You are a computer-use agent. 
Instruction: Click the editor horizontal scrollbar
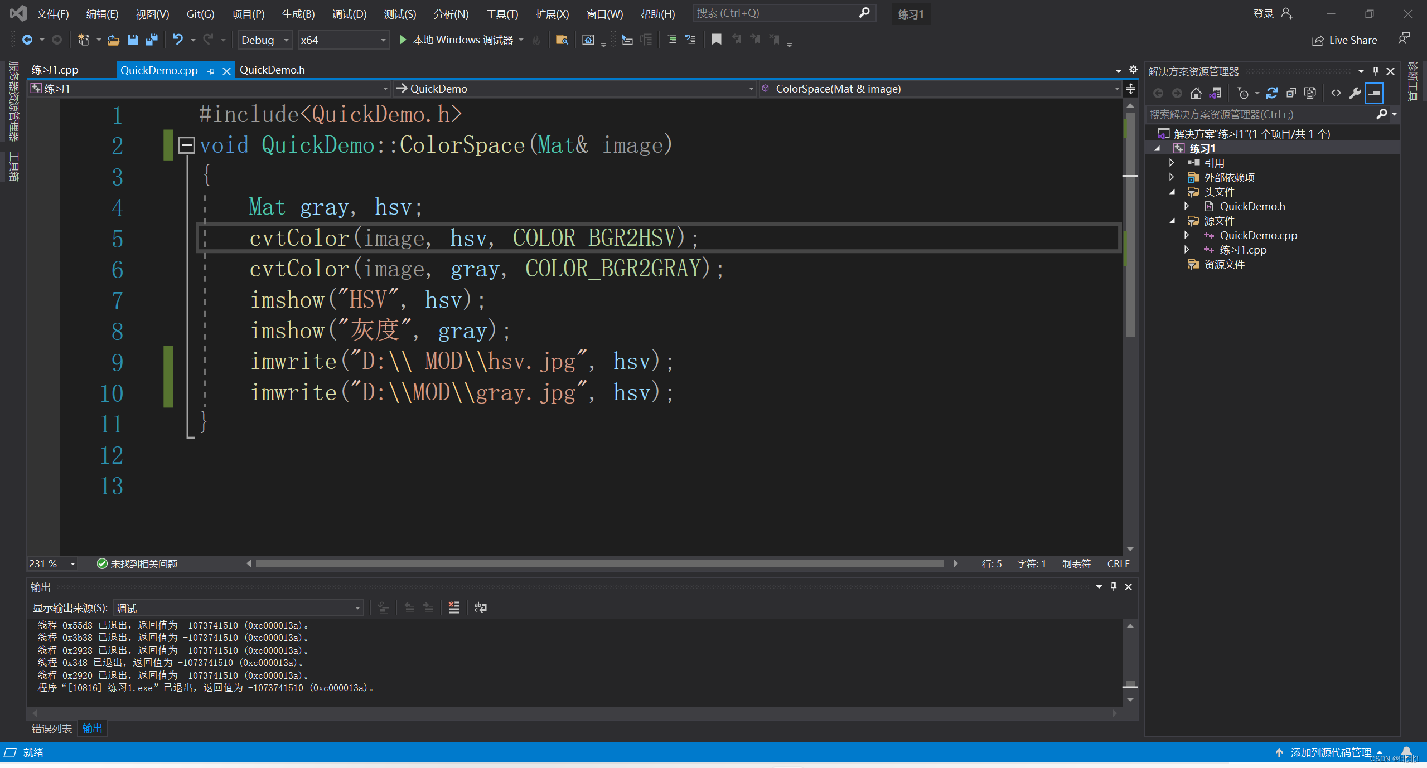(x=599, y=563)
